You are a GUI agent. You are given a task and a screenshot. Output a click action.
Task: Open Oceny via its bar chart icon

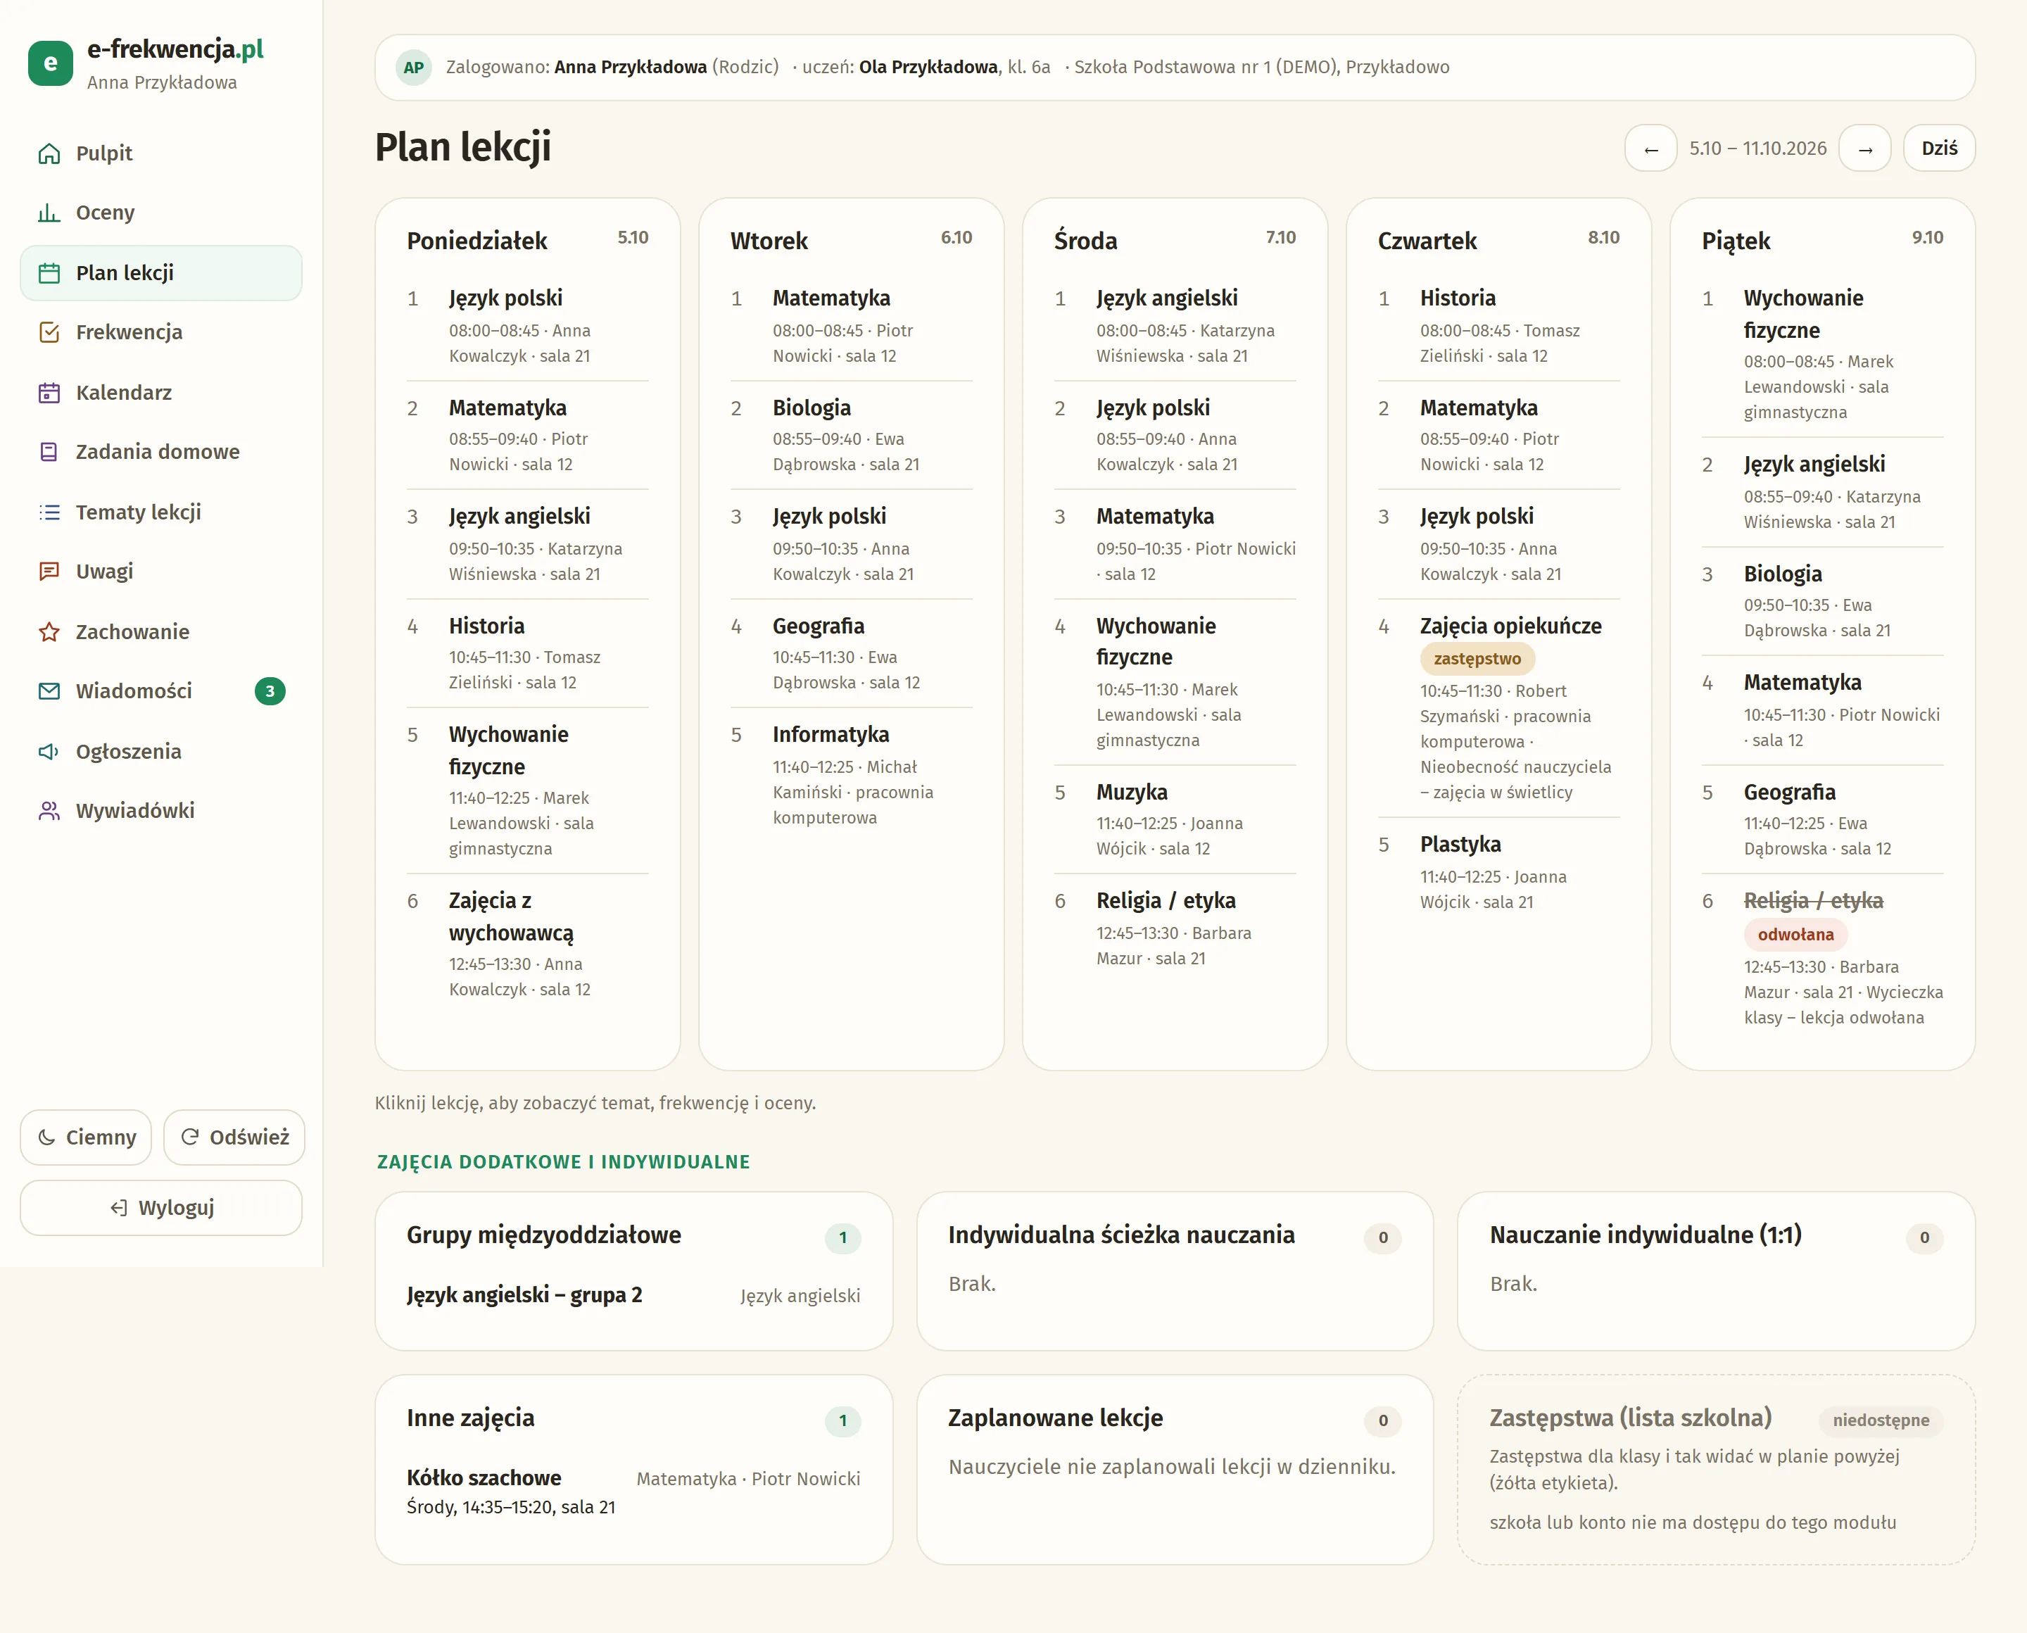(x=49, y=213)
